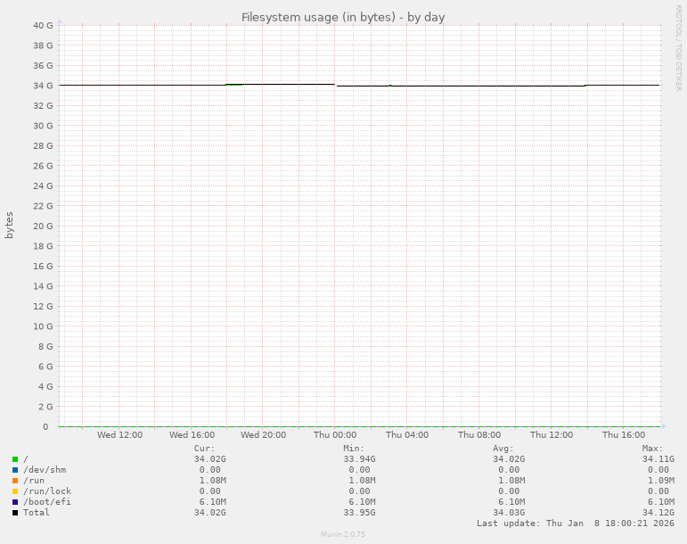Click the 34.02G Cur value for Total
Image resolution: width=687 pixels, height=544 pixels.
(x=210, y=513)
